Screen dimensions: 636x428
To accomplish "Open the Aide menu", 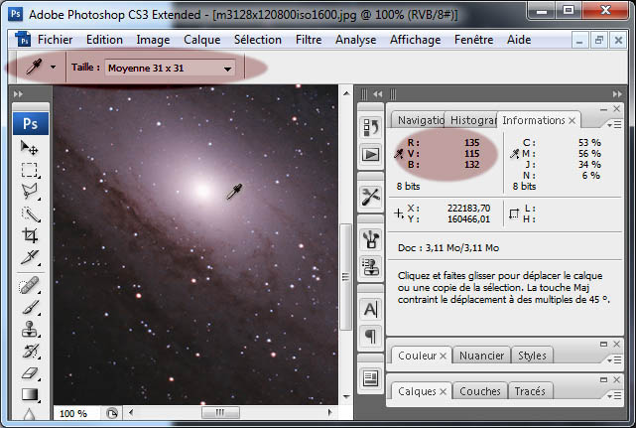I will pyautogui.click(x=519, y=40).
